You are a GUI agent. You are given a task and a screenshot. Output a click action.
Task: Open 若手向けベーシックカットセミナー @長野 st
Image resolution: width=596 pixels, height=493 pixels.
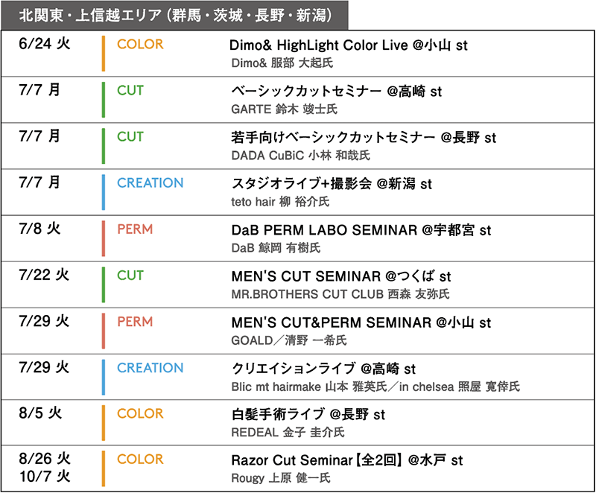click(364, 138)
